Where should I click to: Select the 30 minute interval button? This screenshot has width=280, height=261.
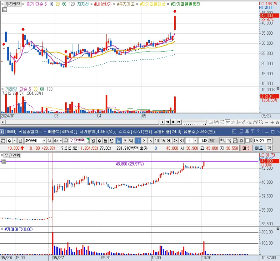pos(169,141)
